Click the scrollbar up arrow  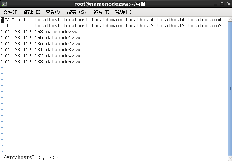click(230, 19)
